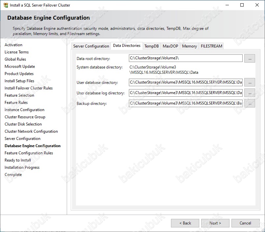Click the Instance Configuration step
Image resolution: width=265 pixels, height=232 pixels.
click(x=25, y=110)
